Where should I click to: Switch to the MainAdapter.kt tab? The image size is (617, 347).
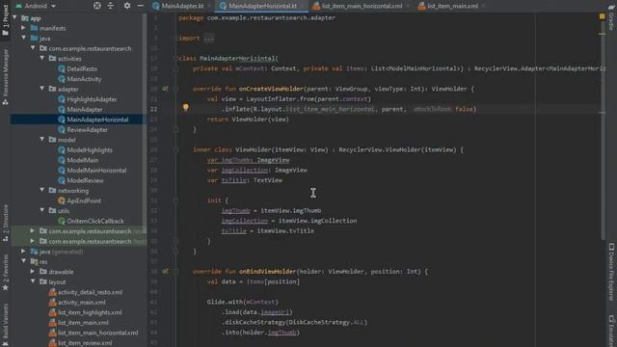pyautogui.click(x=183, y=6)
